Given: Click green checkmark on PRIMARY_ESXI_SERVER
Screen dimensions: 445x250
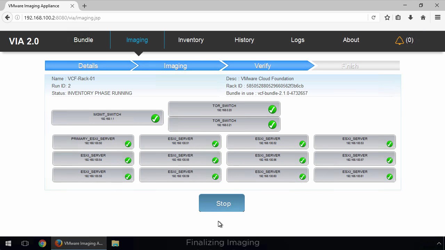Looking at the screenshot, I should tap(128, 144).
